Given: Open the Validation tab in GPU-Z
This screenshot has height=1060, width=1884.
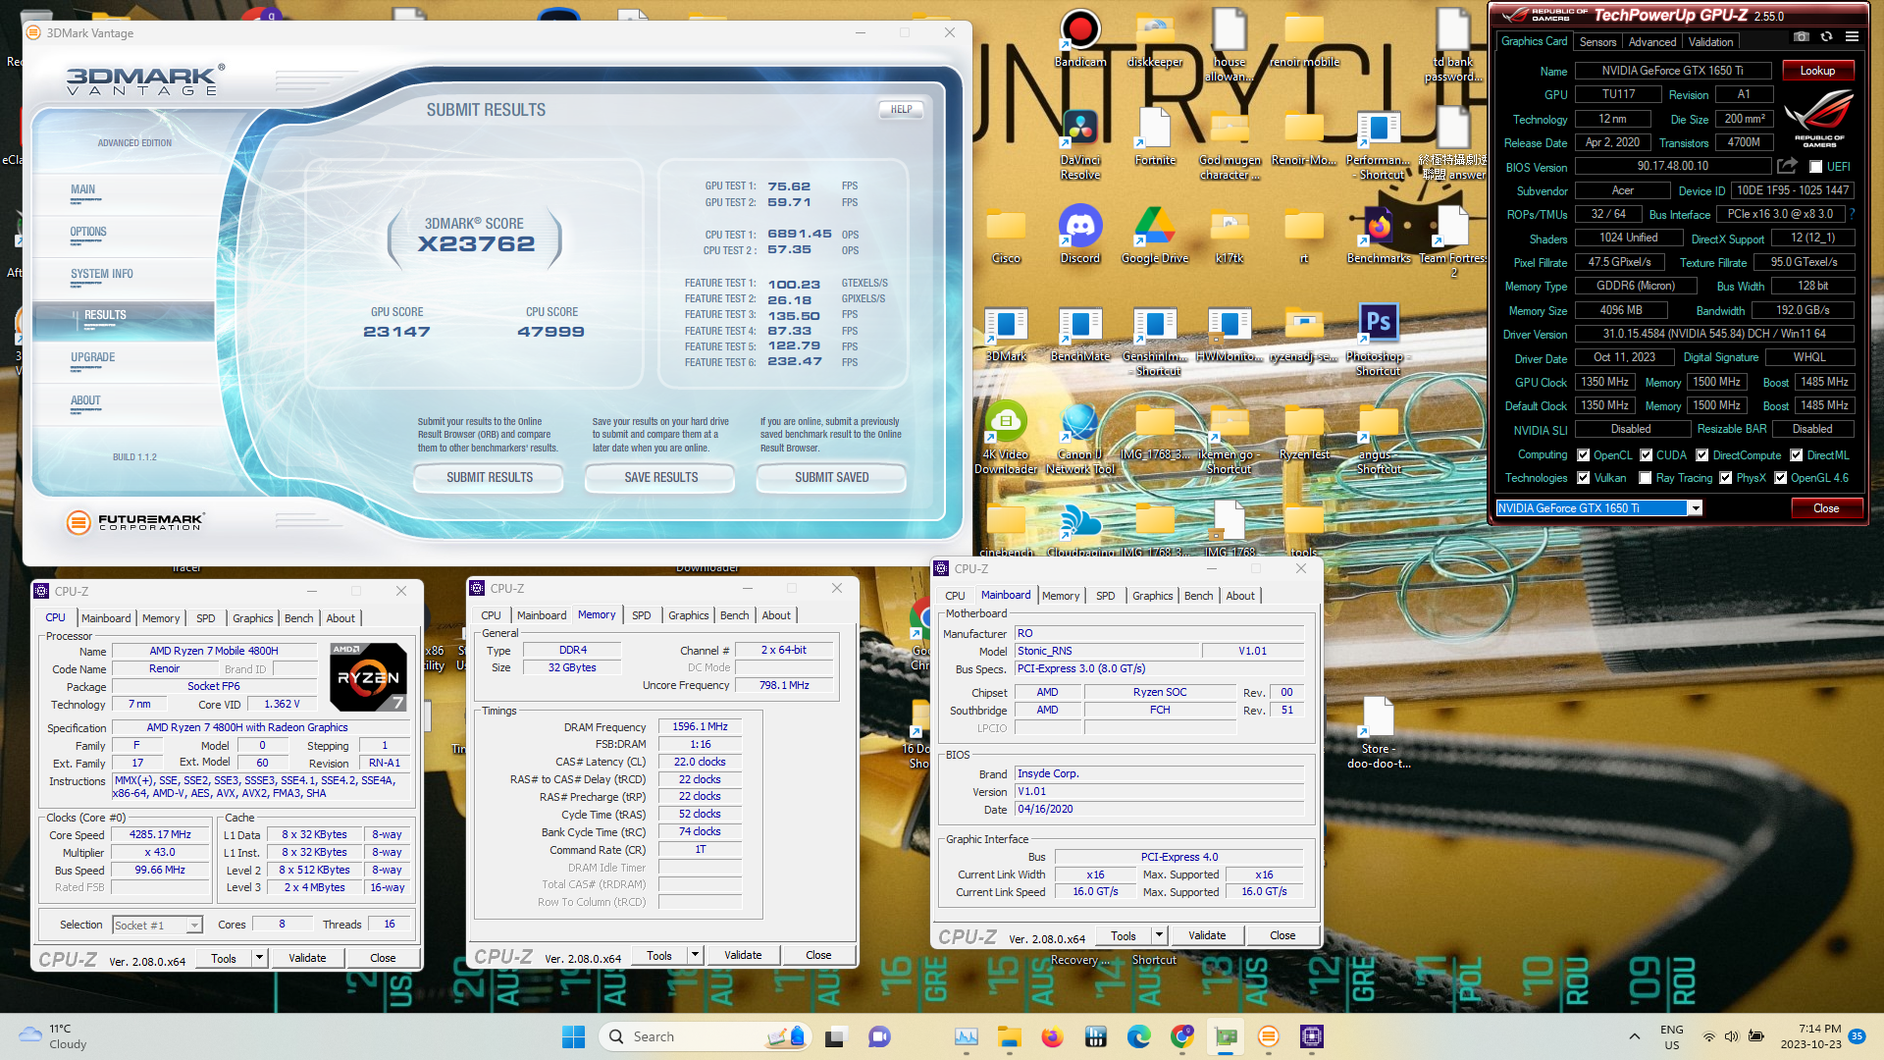Looking at the screenshot, I should 1710,42.
